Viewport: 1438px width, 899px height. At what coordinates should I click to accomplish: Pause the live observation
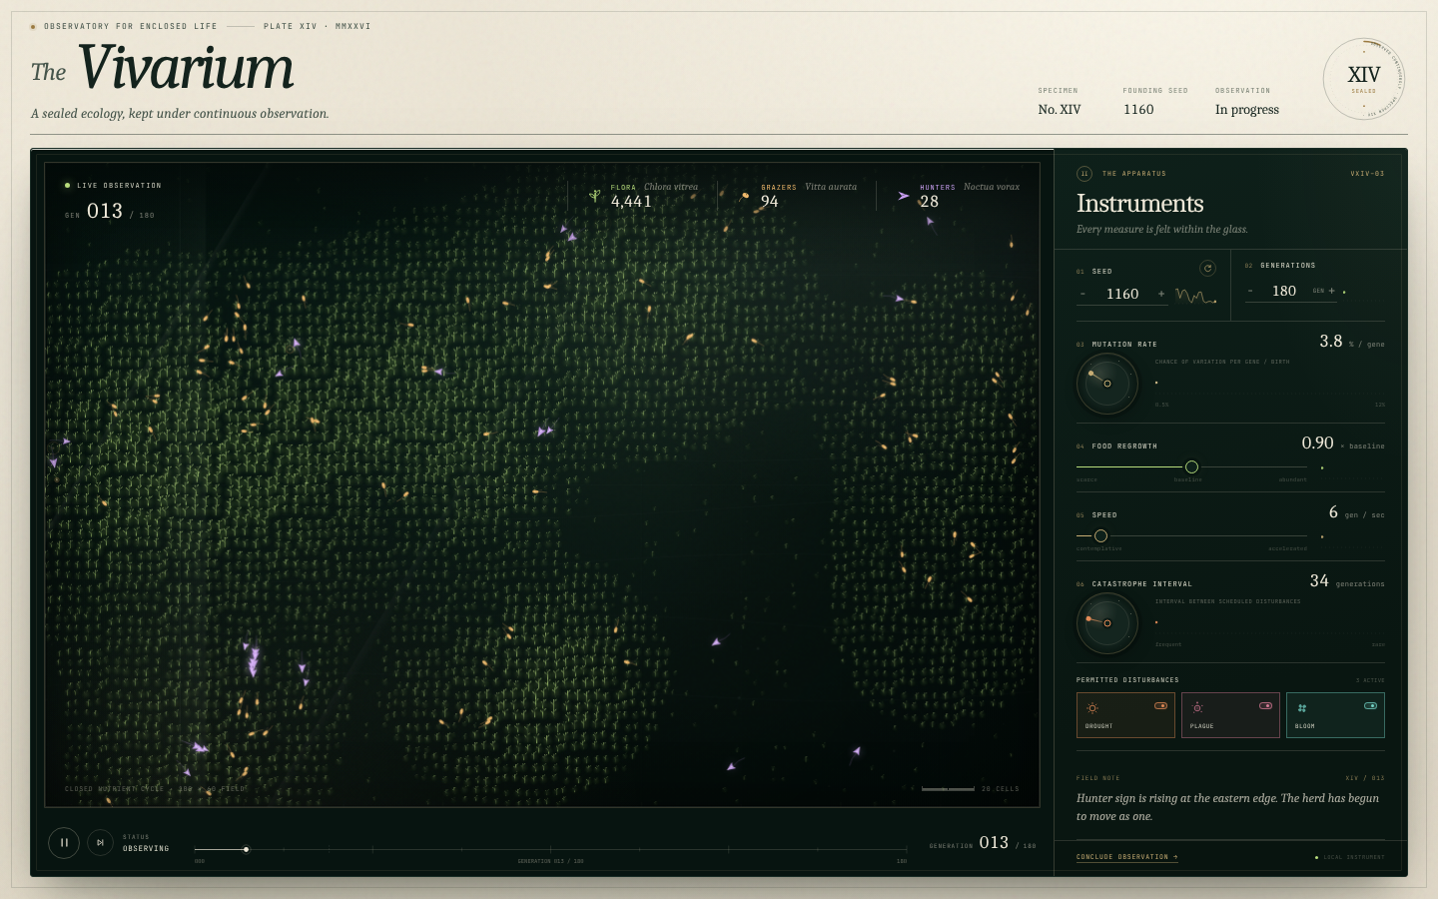click(64, 842)
